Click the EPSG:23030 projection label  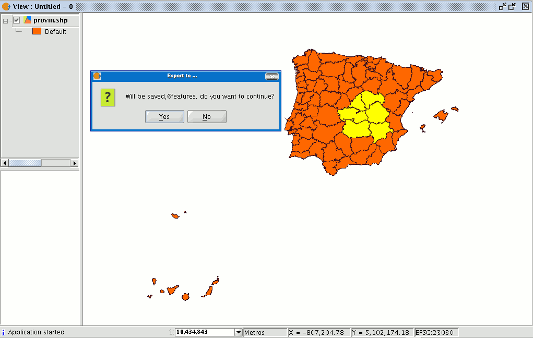(436, 333)
